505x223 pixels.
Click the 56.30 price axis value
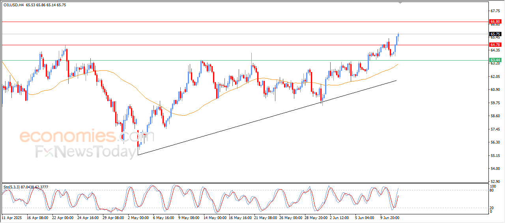tap(495, 142)
